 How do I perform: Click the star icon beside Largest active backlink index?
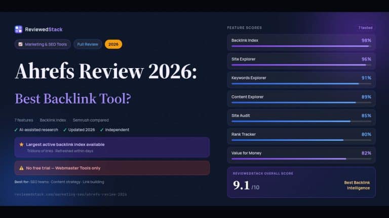pos(21,144)
